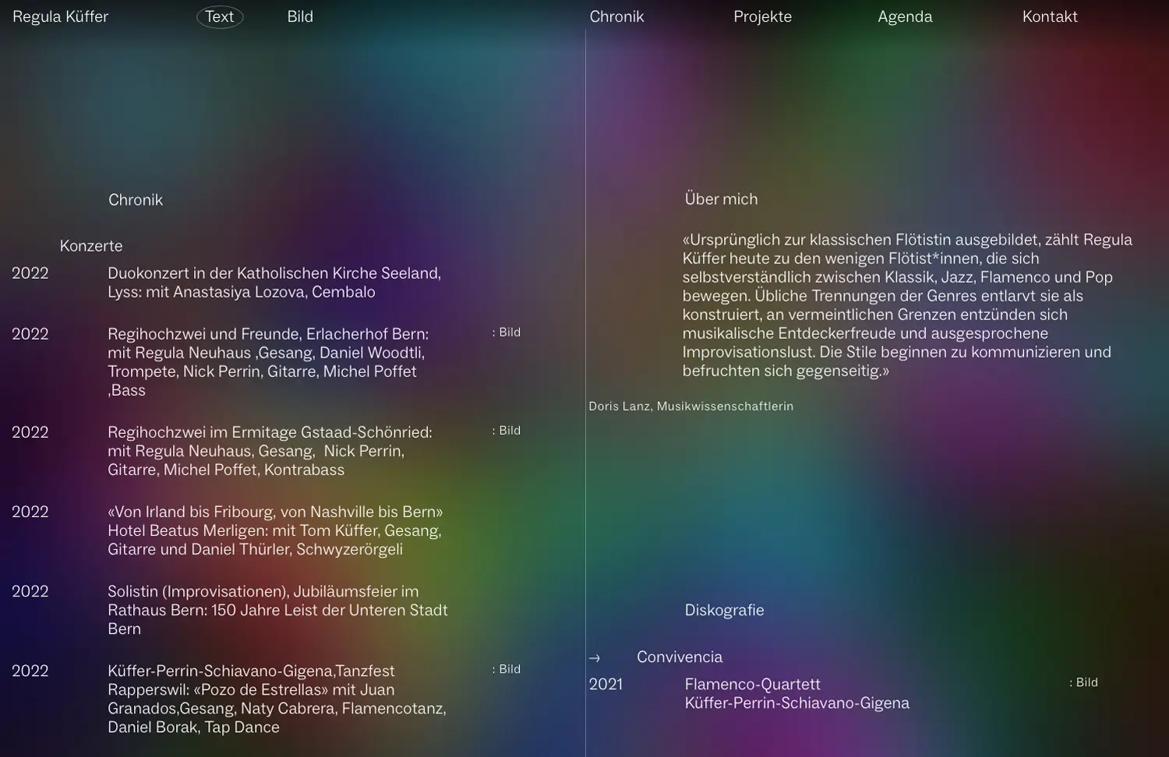Select the Jubiläumsfeier Rathaus Bern entry
Viewport: 1169px width, 757px height.
(277, 610)
